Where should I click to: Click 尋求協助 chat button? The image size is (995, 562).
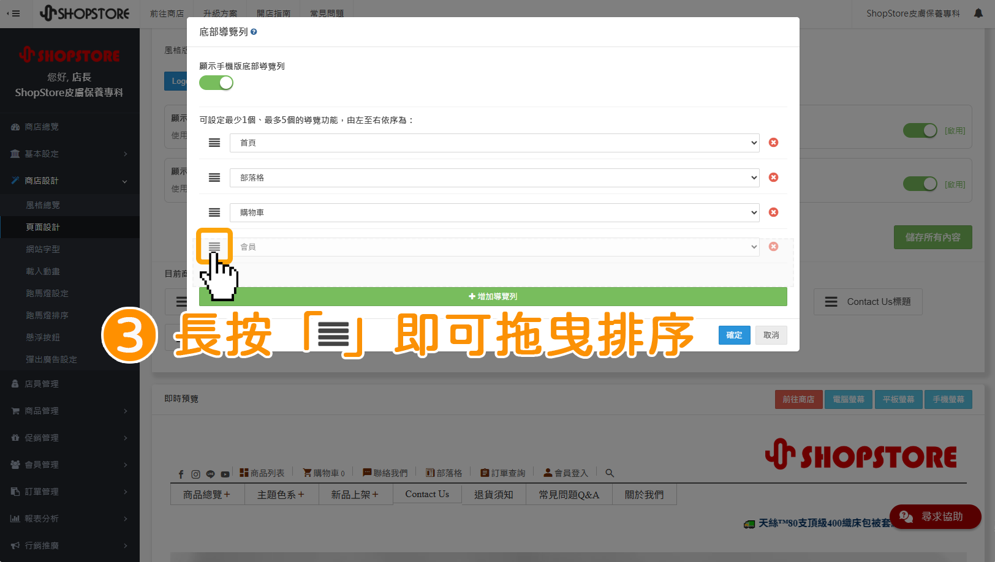point(936,517)
